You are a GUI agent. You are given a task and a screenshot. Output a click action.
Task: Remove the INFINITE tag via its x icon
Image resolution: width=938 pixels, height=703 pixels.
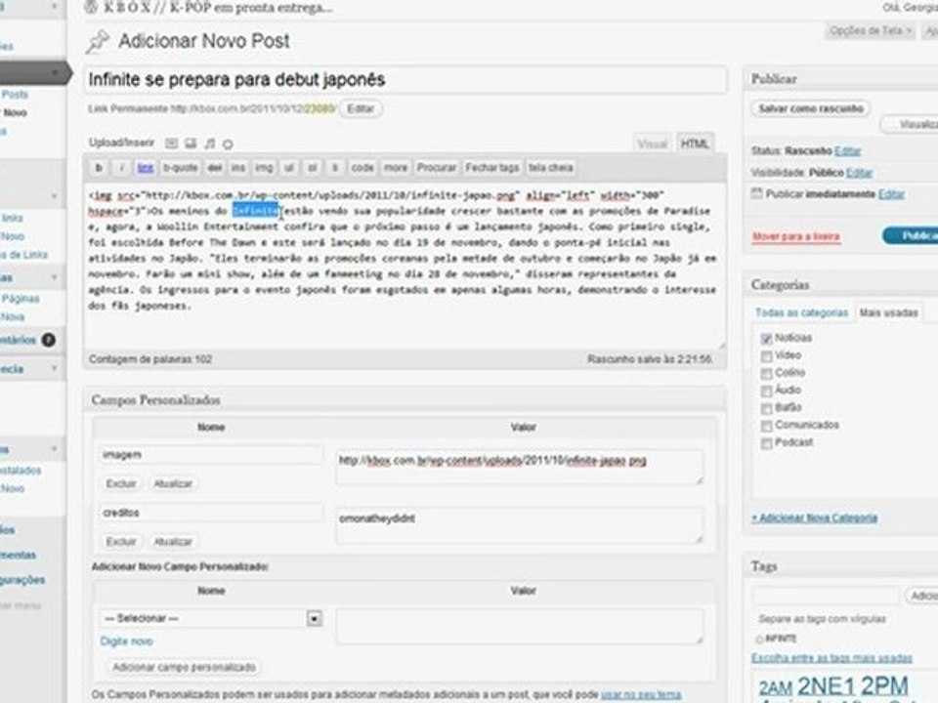click(x=758, y=639)
